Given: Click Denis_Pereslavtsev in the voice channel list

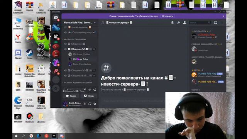Looking at the screenshot, I should pos(80,64).
